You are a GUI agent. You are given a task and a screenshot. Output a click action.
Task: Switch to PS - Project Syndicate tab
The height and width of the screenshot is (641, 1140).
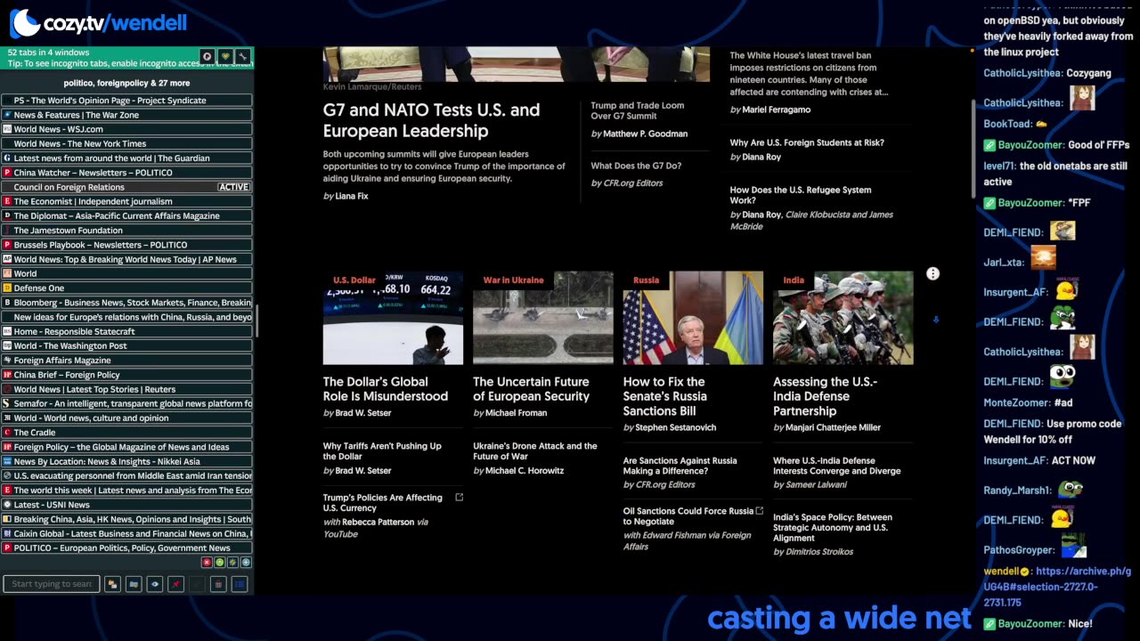[x=126, y=101]
